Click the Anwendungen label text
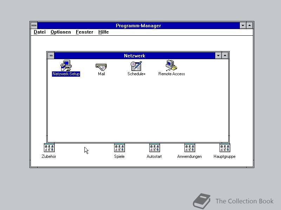This screenshot has height=210, width=281. click(x=189, y=156)
